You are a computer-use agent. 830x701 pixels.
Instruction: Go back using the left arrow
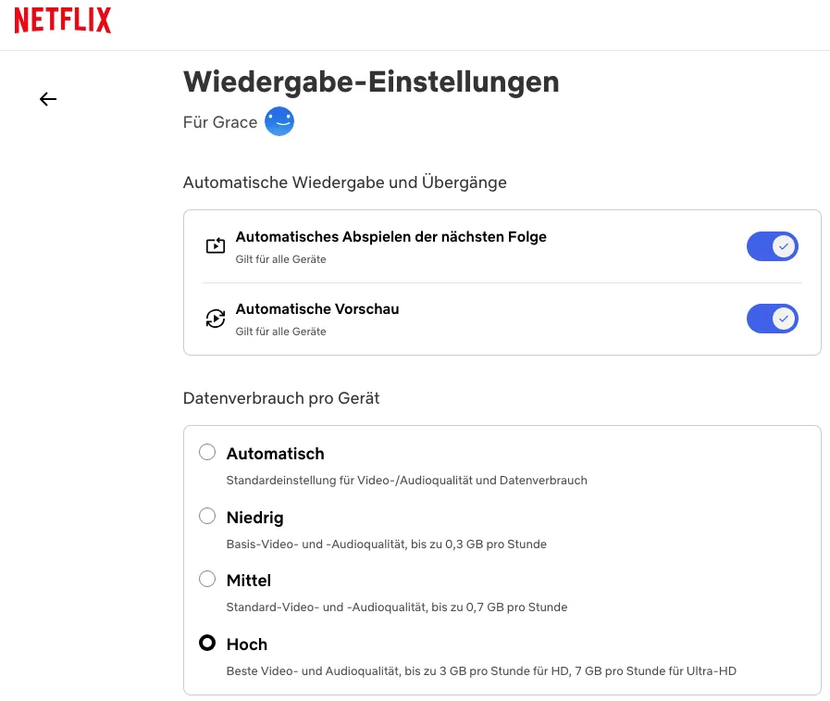point(47,99)
